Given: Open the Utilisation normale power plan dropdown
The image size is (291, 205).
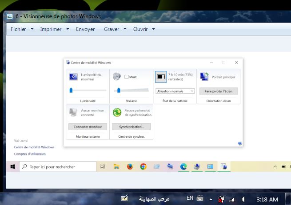Looking at the screenshot, I should [x=175, y=91].
